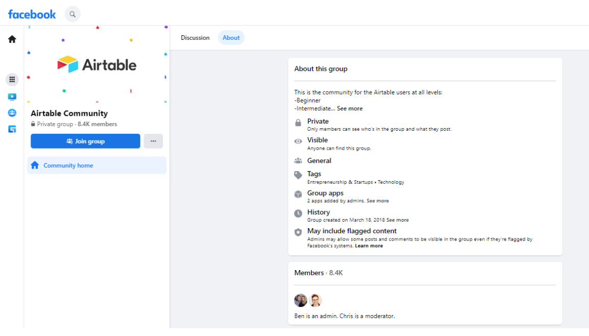The width and height of the screenshot is (589, 336).
Task: Click the Visible eye icon
Action: (x=298, y=141)
